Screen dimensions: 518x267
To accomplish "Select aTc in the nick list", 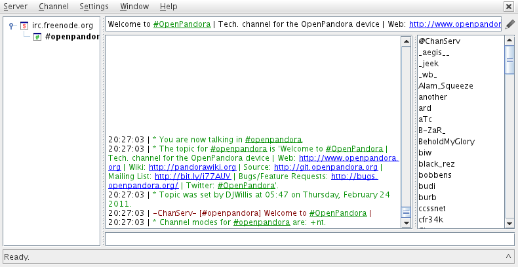I will 425,119.
